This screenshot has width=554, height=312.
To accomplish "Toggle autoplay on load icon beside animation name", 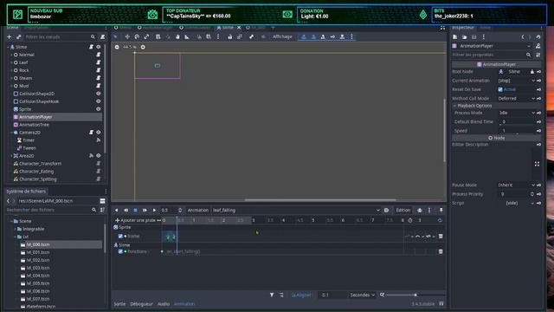I will [387, 210].
